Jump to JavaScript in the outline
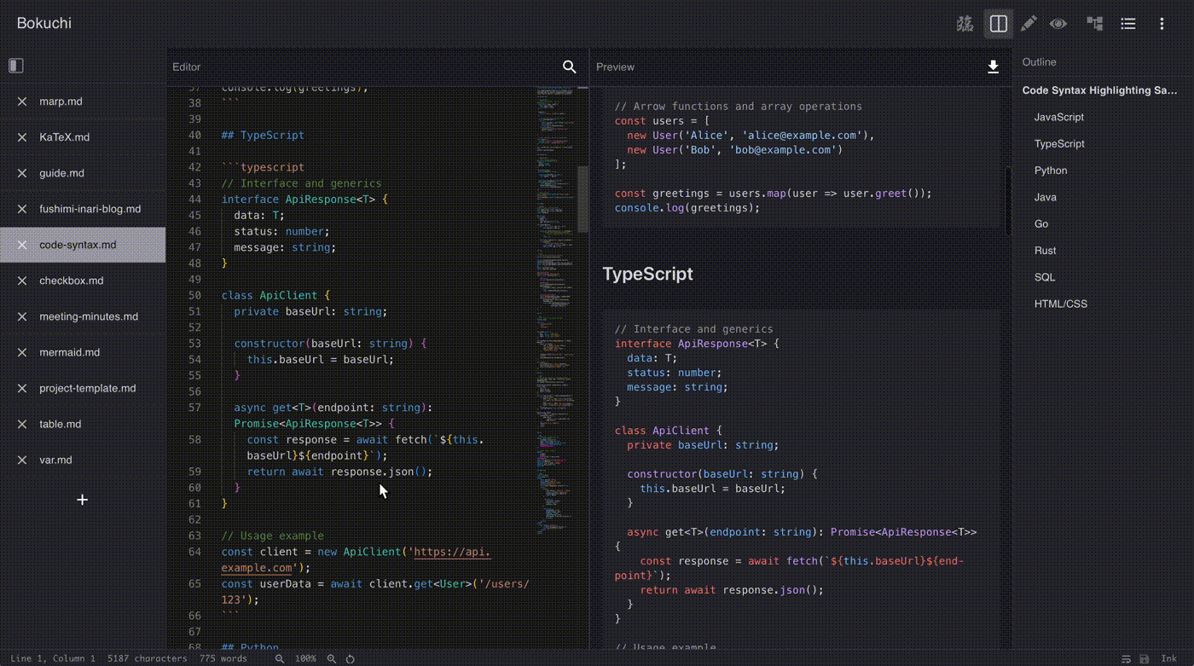The width and height of the screenshot is (1194, 666). point(1059,117)
